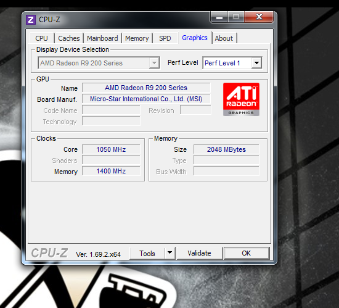Click the empty Code Name field
The height and width of the screenshot is (308, 339).
[111, 110]
